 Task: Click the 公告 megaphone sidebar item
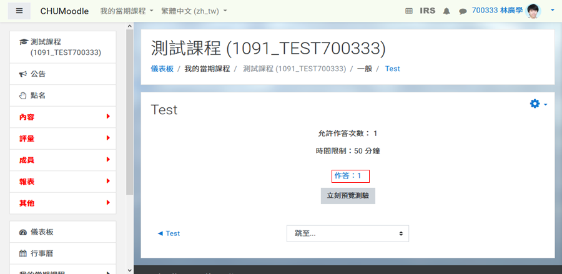click(62, 74)
